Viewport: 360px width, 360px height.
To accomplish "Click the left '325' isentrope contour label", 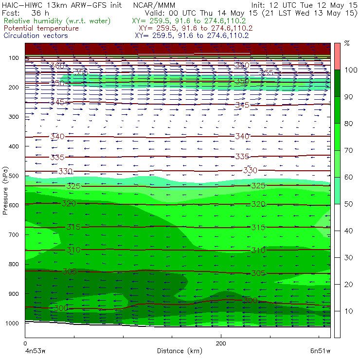I will 73,186.
